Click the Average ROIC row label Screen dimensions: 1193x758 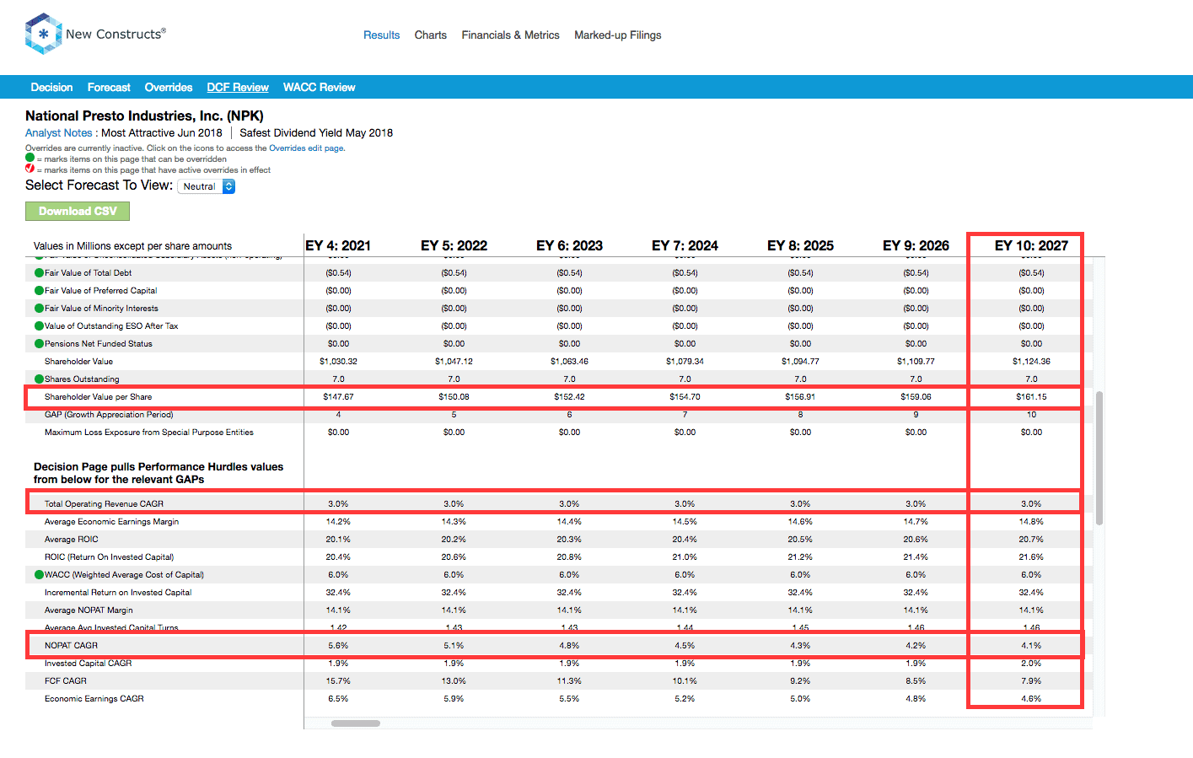[71, 539]
